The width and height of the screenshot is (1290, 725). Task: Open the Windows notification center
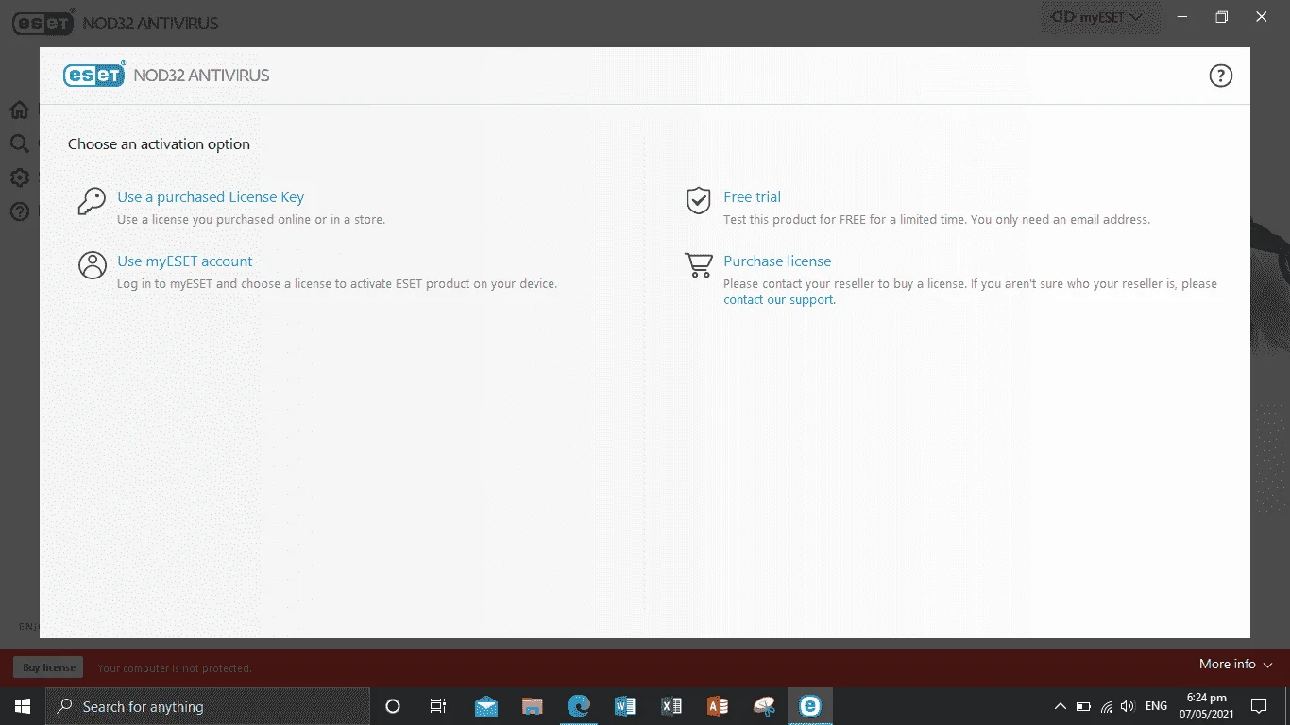pyautogui.click(x=1259, y=706)
